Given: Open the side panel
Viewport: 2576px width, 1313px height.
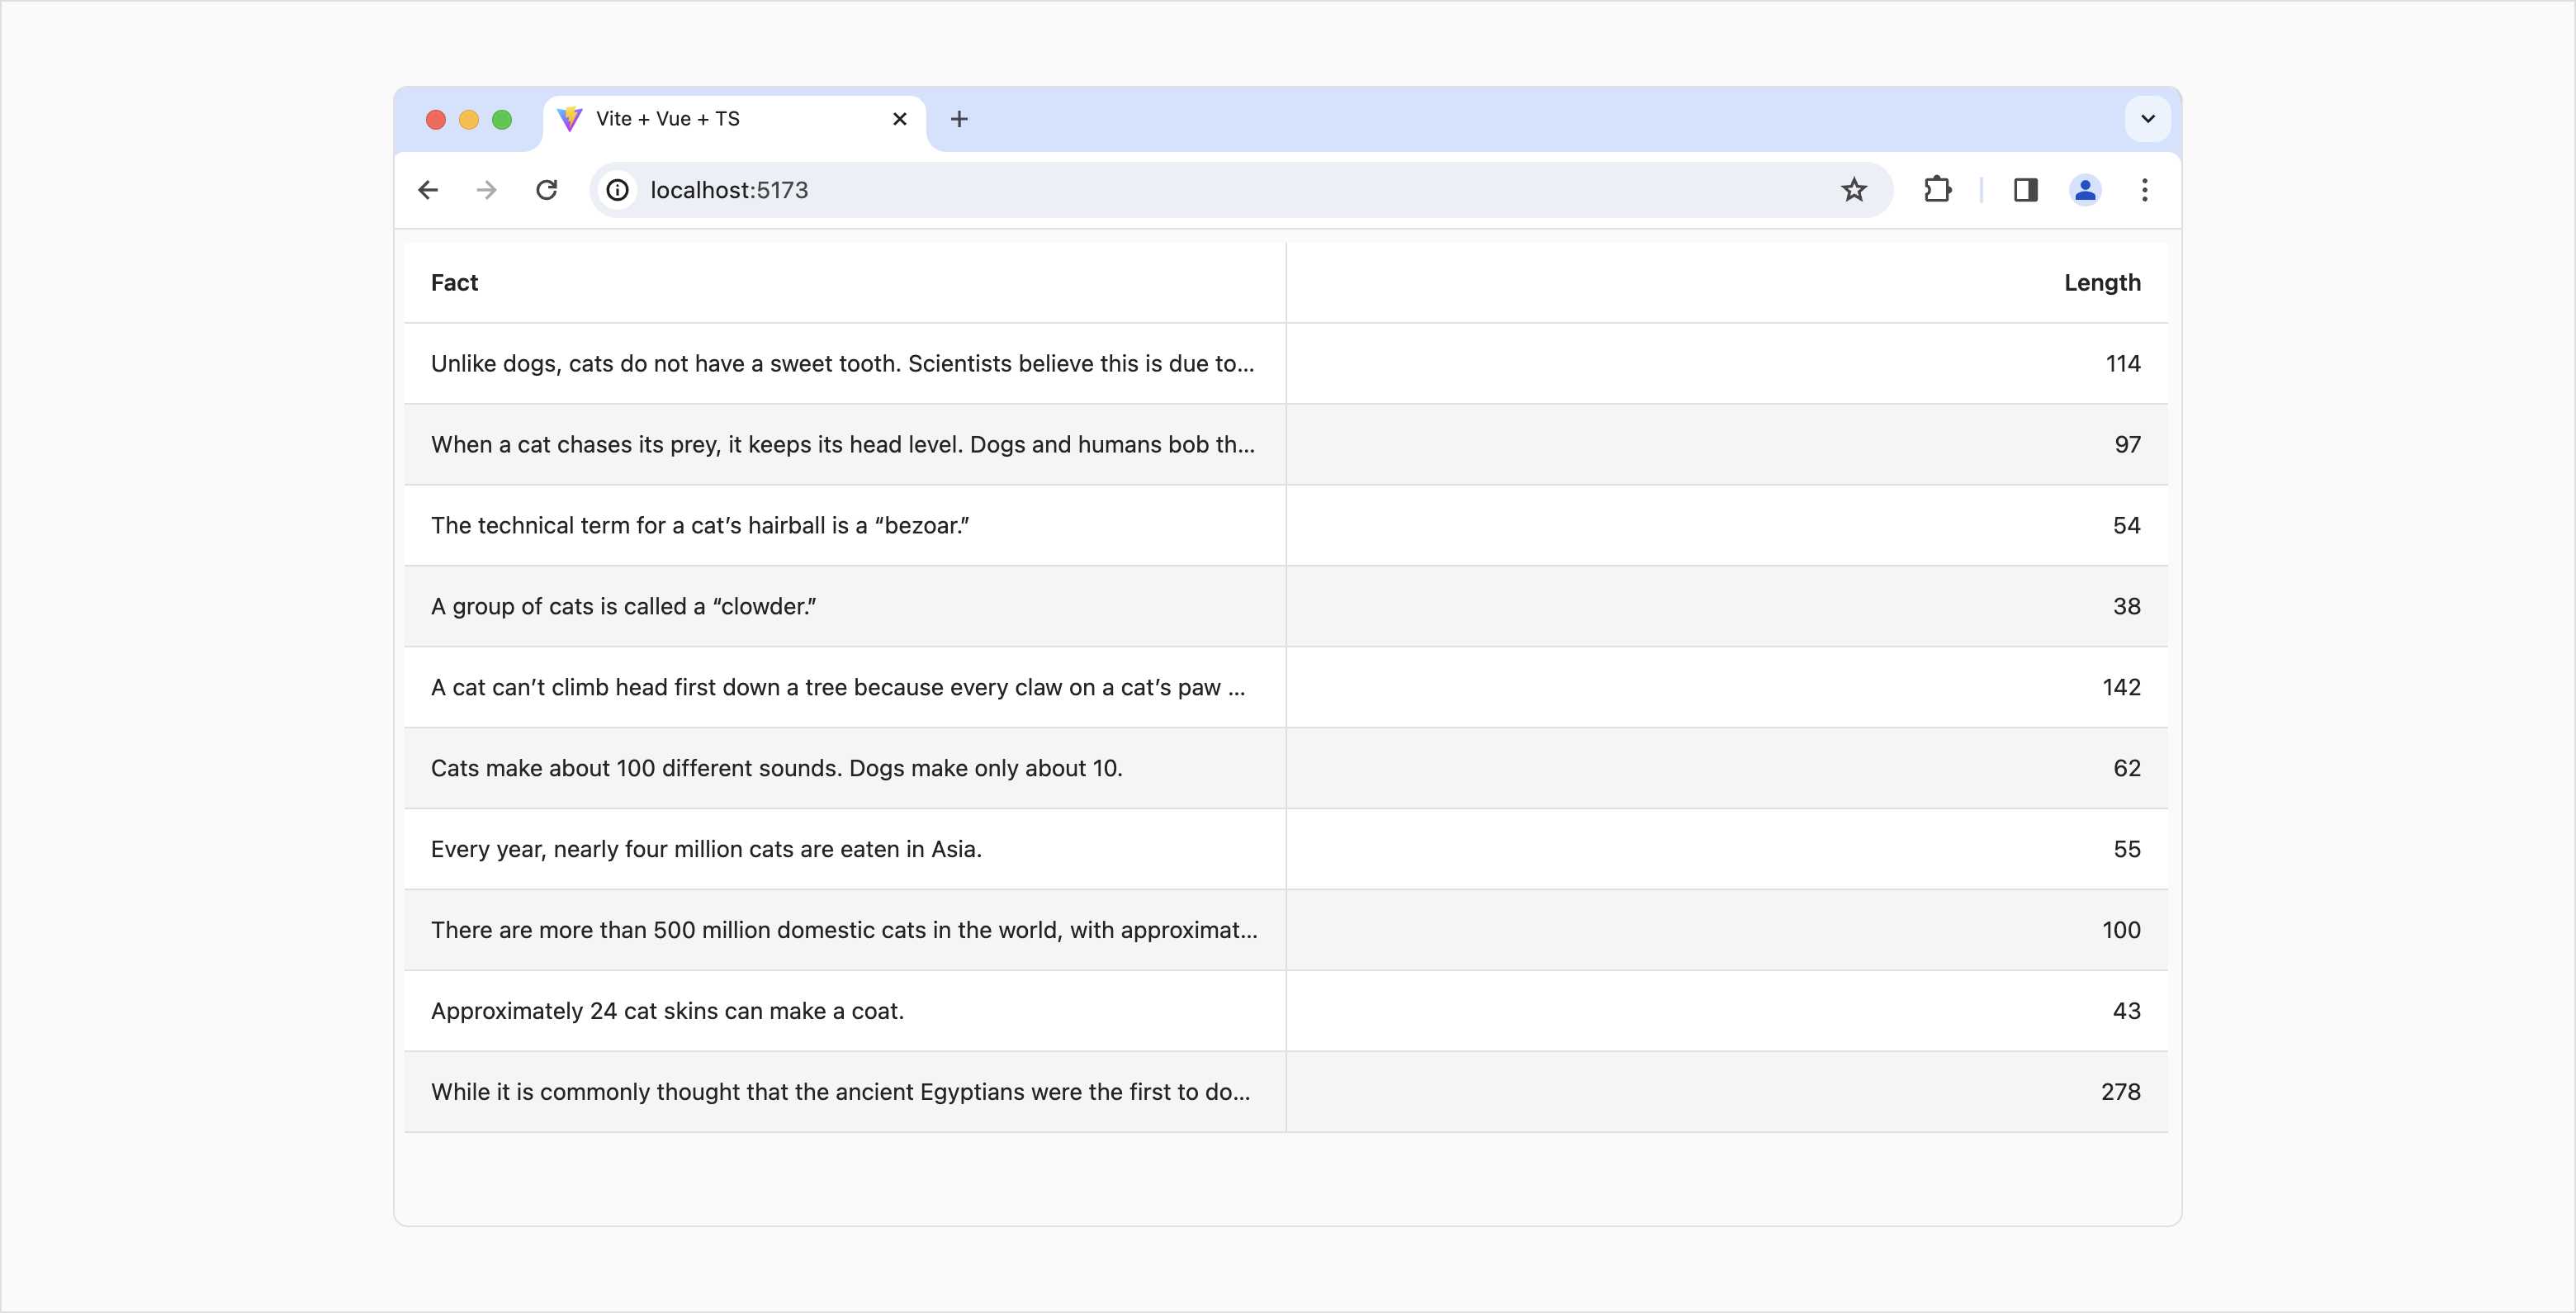Looking at the screenshot, I should (2025, 190).
